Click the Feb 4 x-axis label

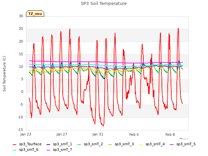[134, 135]
